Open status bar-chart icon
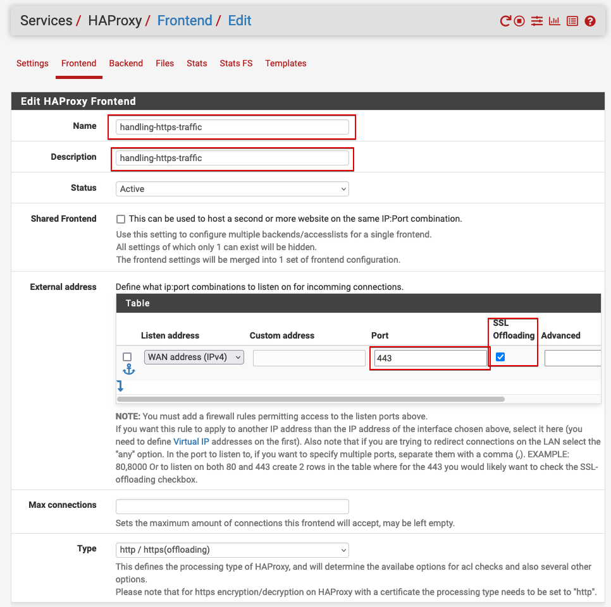This screenshot has height=607, width=611. 555,21
